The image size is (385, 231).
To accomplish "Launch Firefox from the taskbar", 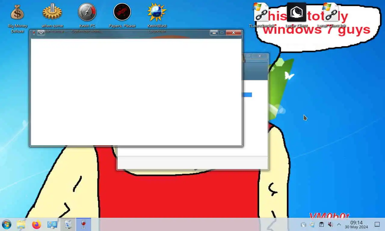I will (x=37, y=224).
